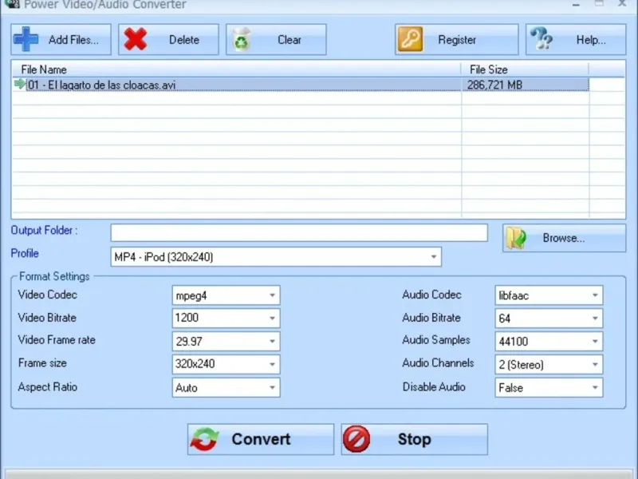Click the Profile label
This screenshot has width=638, height=479.
pos(25,253)
